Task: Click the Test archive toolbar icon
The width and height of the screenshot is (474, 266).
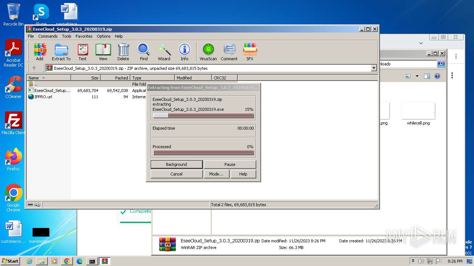Action: [x=83, y=52]
